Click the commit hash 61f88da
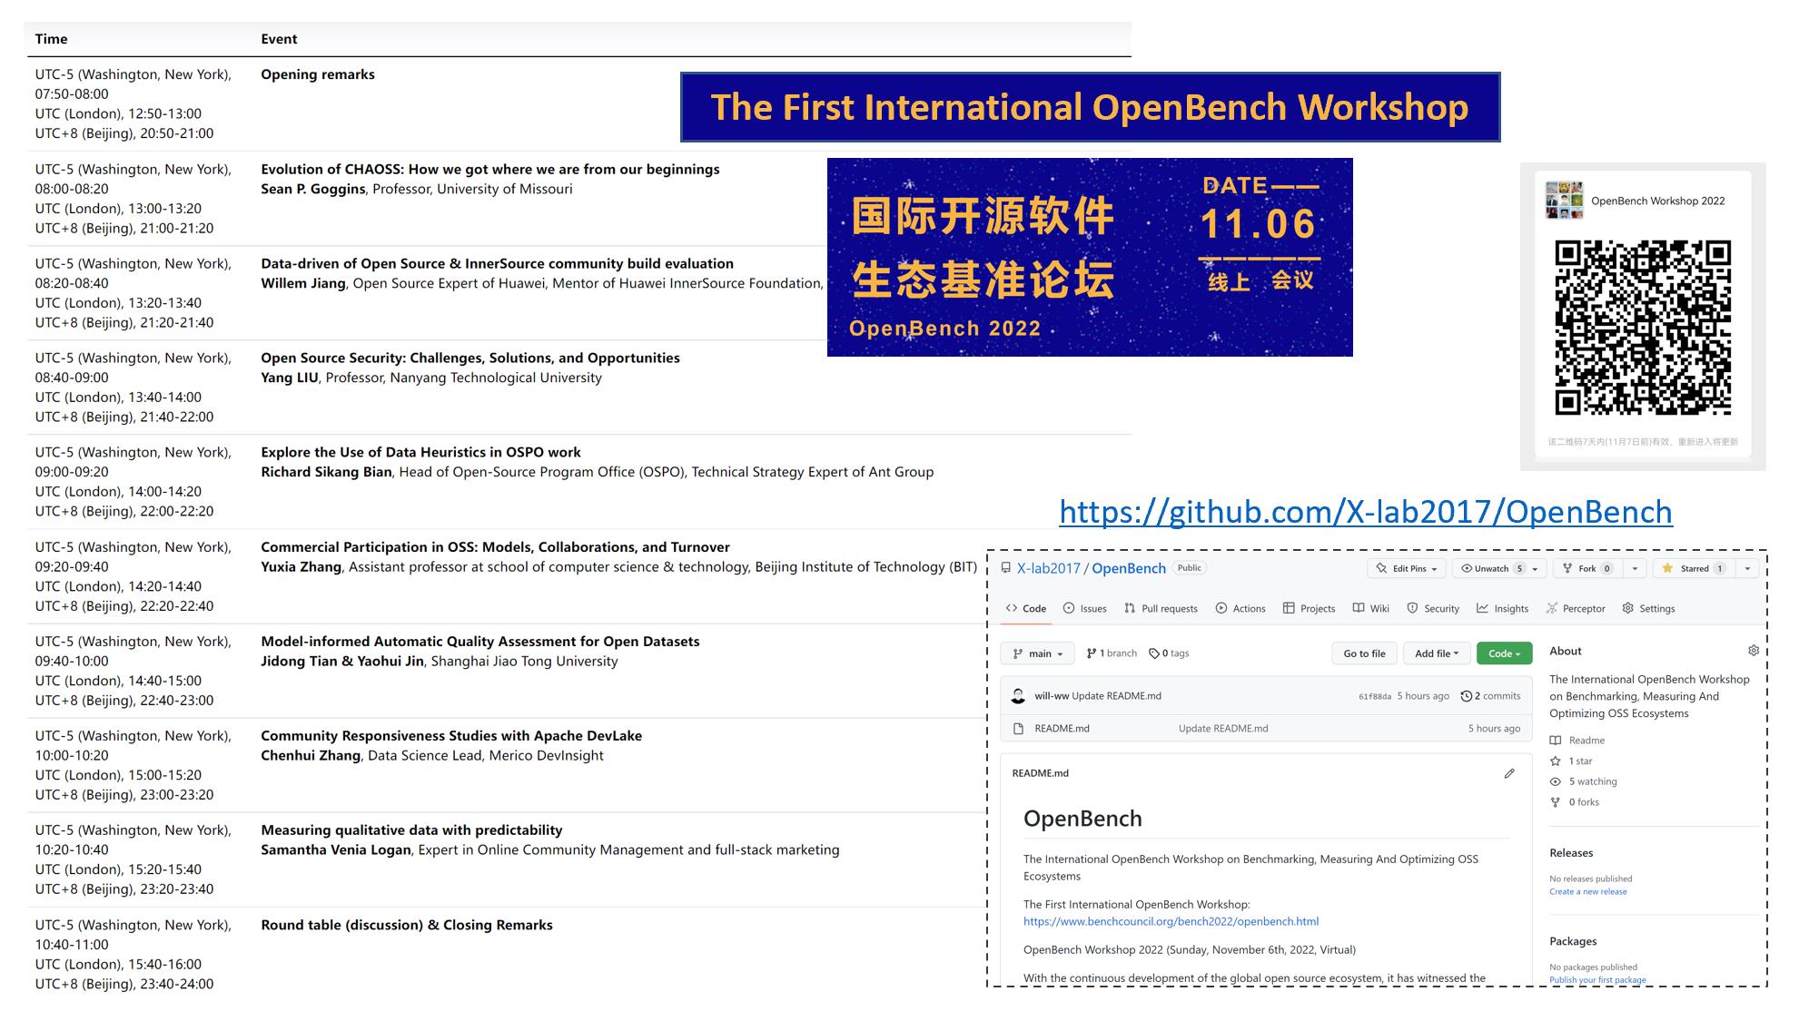 [x=1374, y=697]
